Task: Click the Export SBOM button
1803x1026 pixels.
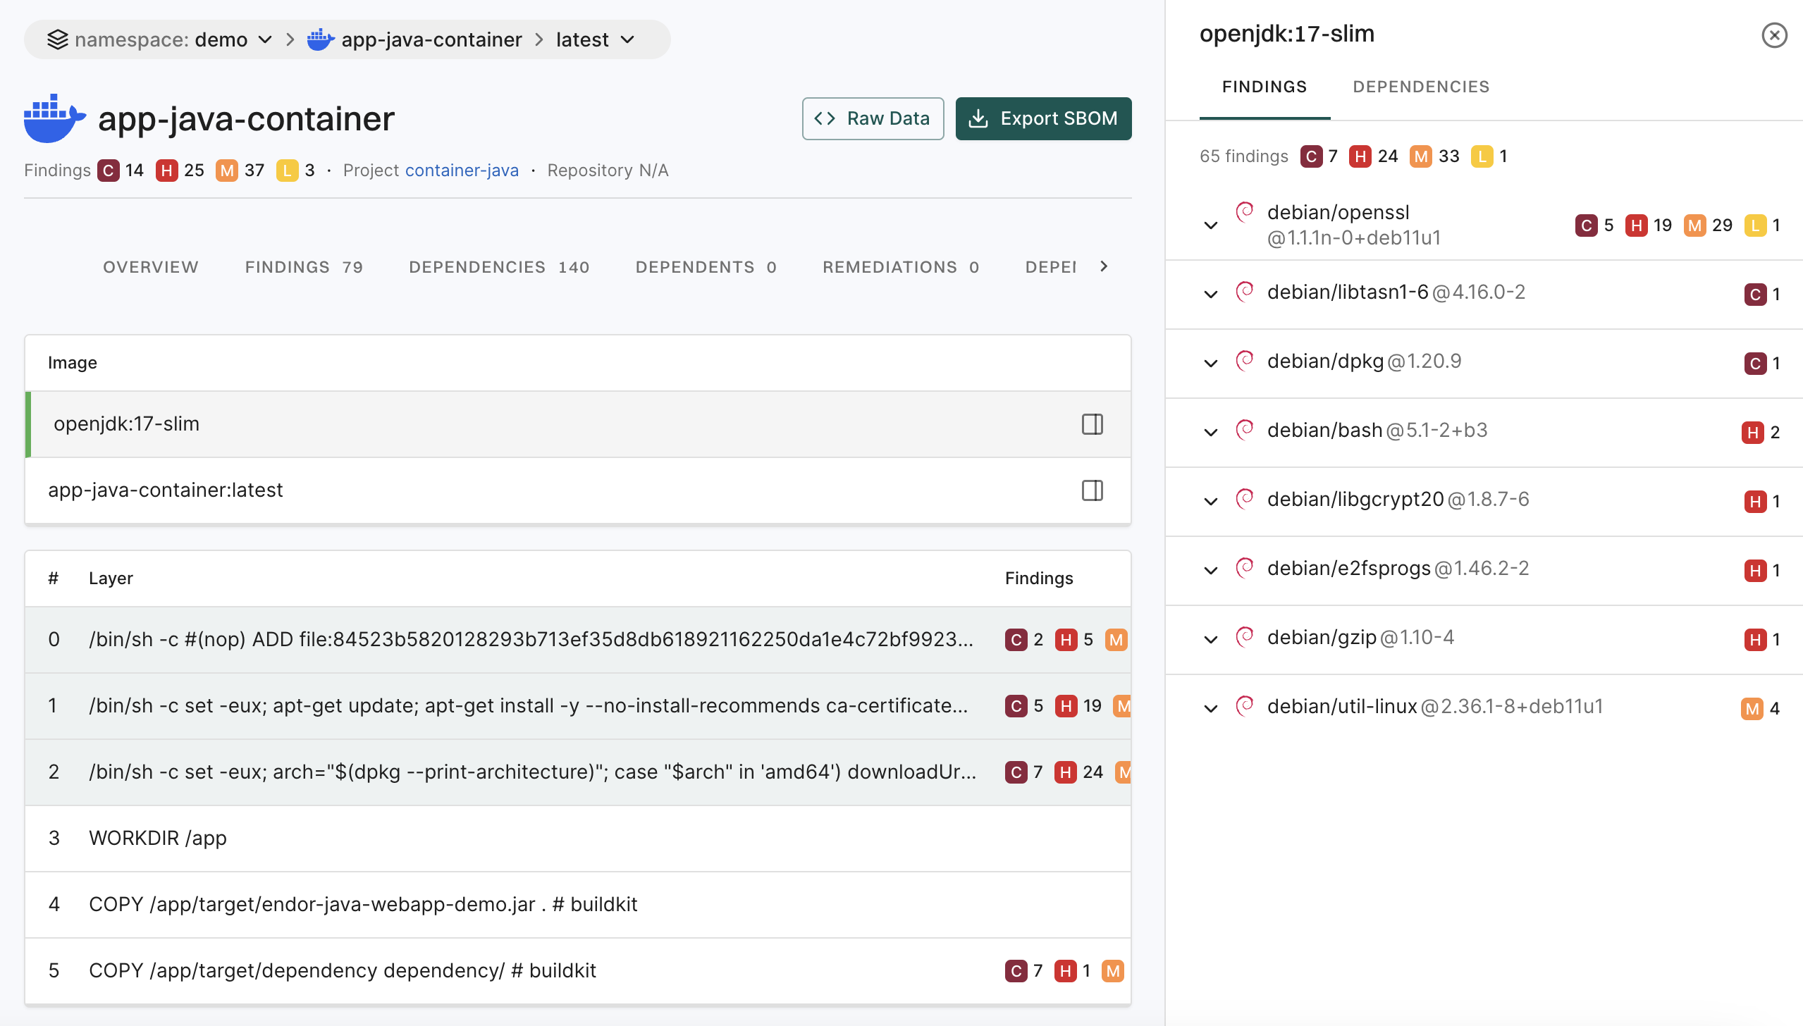Action: click(1043, 118)
